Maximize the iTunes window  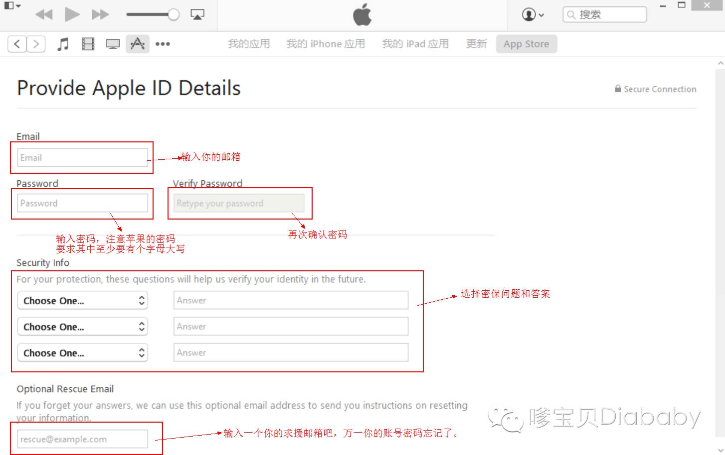(x=682, y=5)
